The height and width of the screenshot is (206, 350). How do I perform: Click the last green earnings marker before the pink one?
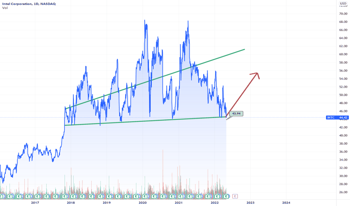pyautogui.click(x=226, y=196)
